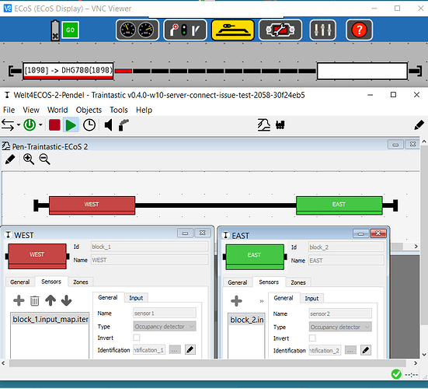Zoom in on the board
This screenshot has width=428, height=389.
click(x=29, y=159)
